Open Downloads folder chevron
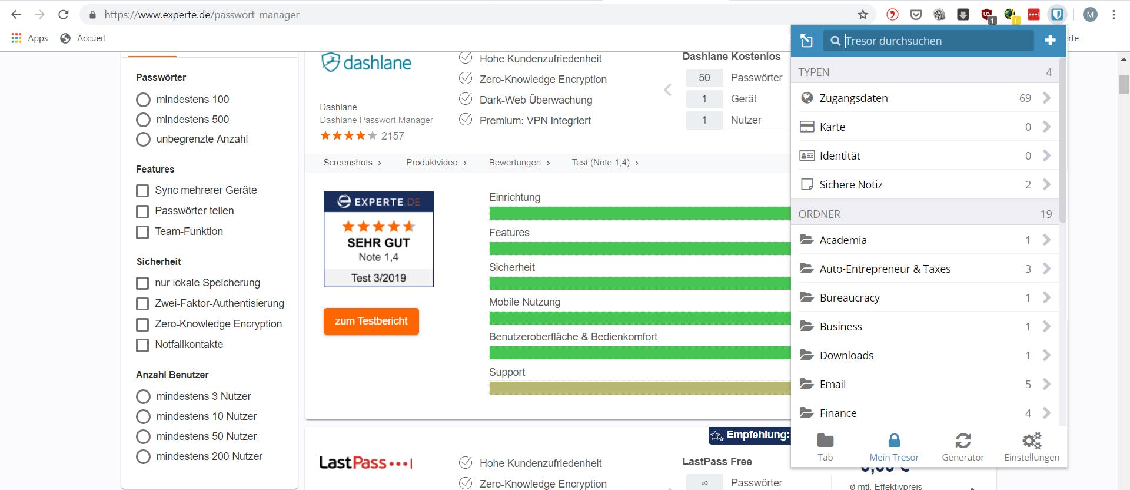 1046,355
